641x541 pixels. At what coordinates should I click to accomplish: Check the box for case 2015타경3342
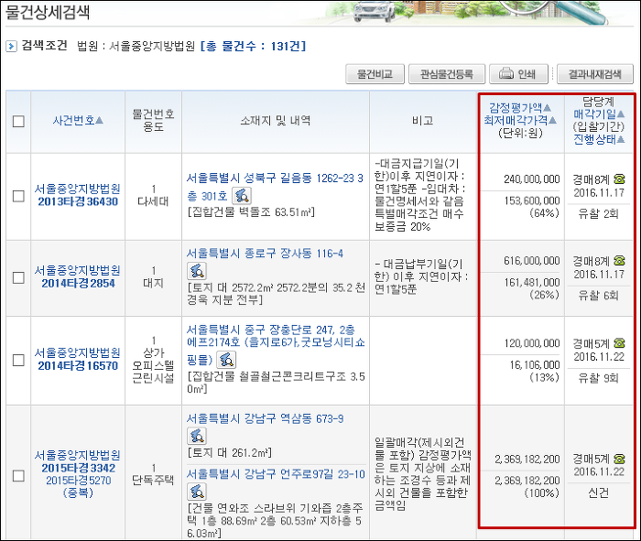pyautogui.click(x=18, y=476)
